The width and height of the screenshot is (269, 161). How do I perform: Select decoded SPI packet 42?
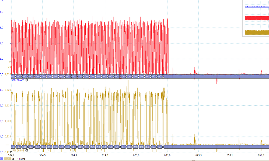point(31,147)
